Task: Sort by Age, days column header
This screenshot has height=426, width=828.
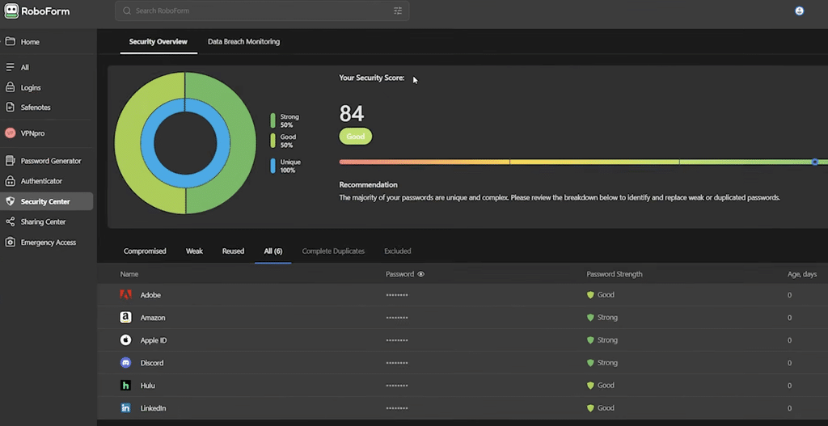Action: [802, 275]
